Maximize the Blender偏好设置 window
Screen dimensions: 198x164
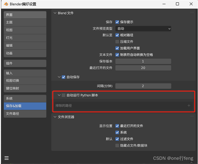tap(177, 4)
